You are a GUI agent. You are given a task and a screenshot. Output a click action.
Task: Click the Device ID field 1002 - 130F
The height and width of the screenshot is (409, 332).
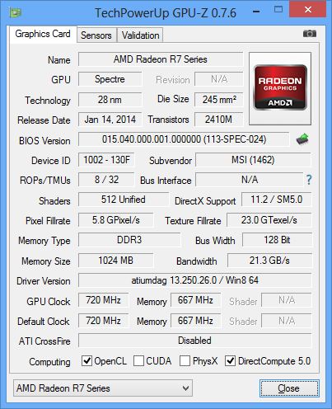click(x=106, y=160)
